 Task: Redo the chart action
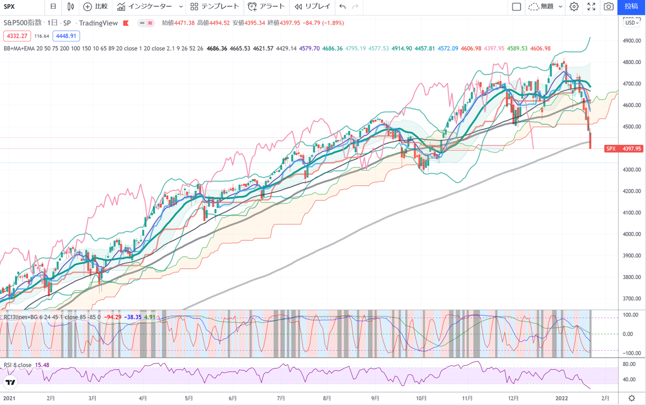(355, 6)
